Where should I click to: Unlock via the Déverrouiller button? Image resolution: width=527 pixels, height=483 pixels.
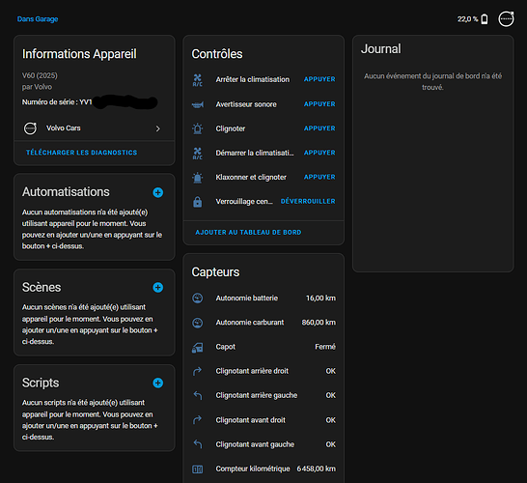point(308,202)
